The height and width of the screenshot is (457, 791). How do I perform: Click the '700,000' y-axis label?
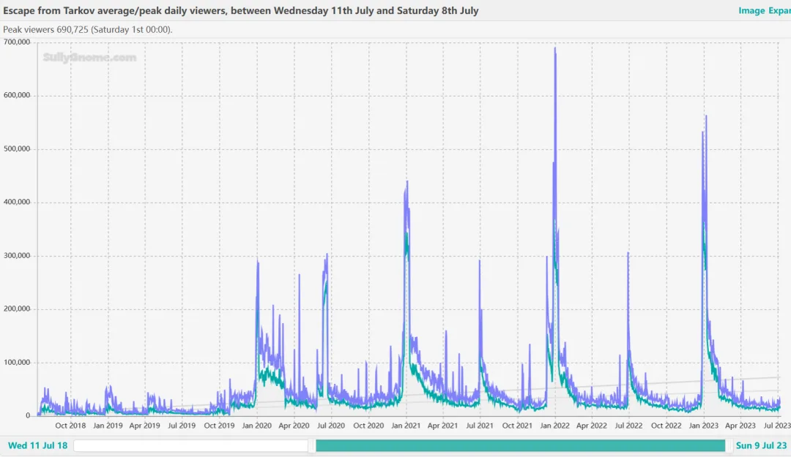pyautogui.click(x=17, y=42)
